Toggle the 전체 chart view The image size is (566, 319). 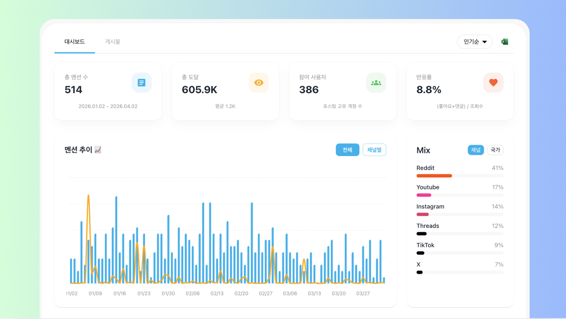347,150
